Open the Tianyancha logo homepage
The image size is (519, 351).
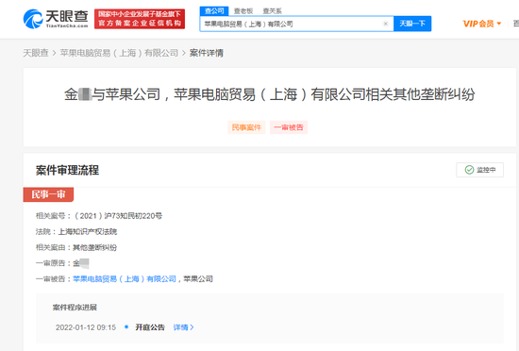(x=56, y=19)
